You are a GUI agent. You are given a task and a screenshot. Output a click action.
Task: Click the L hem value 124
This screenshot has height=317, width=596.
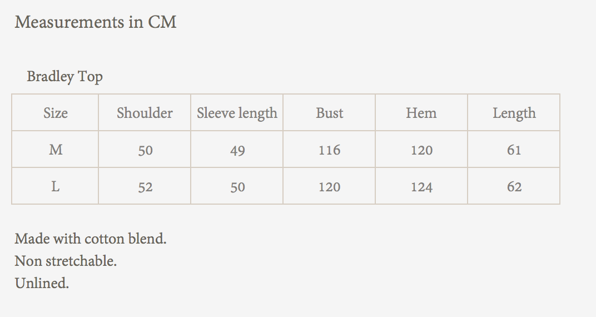(421, 187)
